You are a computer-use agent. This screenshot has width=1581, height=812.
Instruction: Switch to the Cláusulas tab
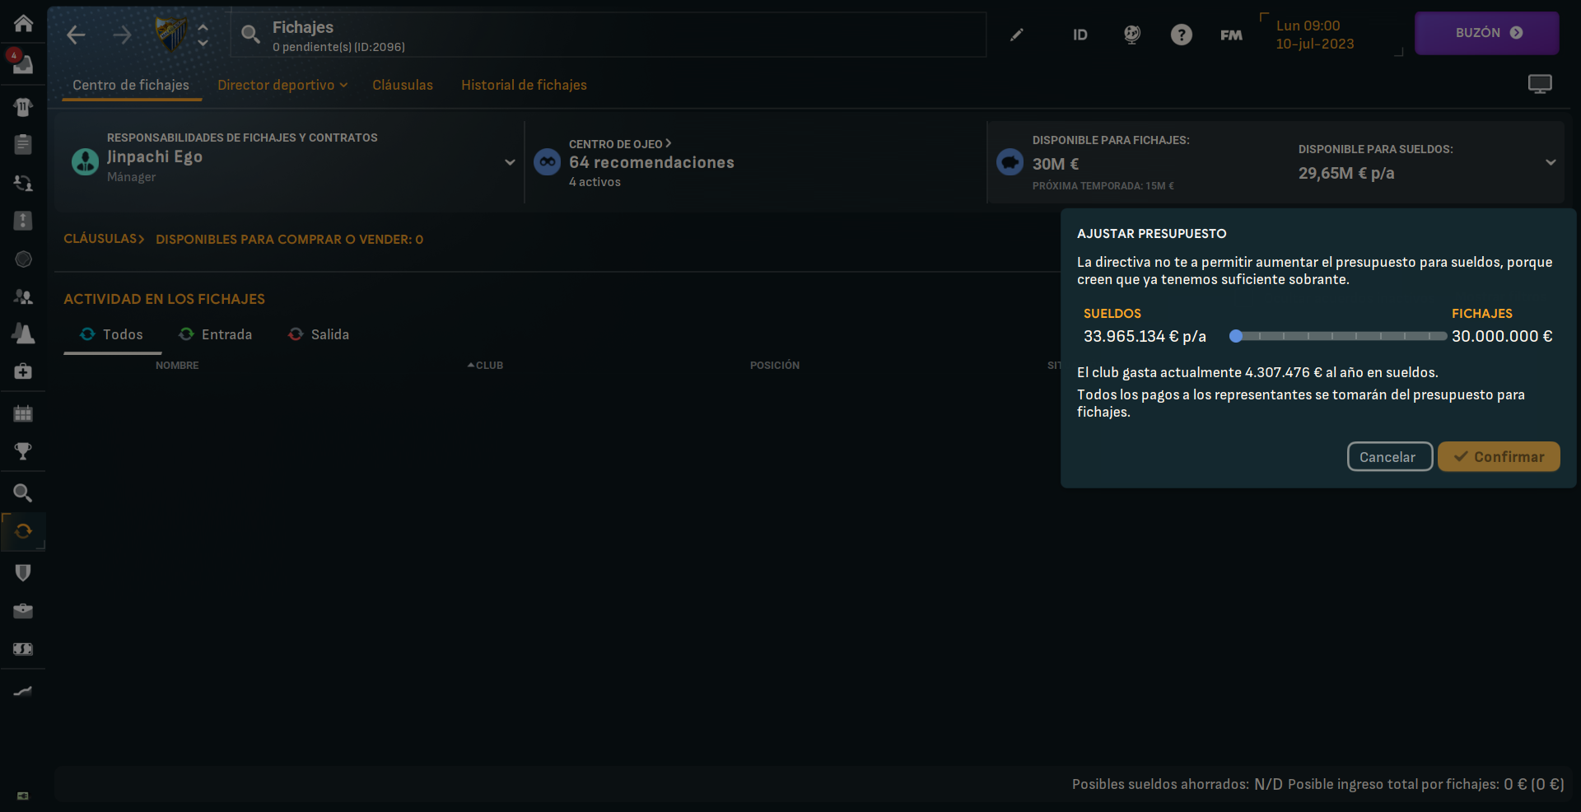(403, 85)
